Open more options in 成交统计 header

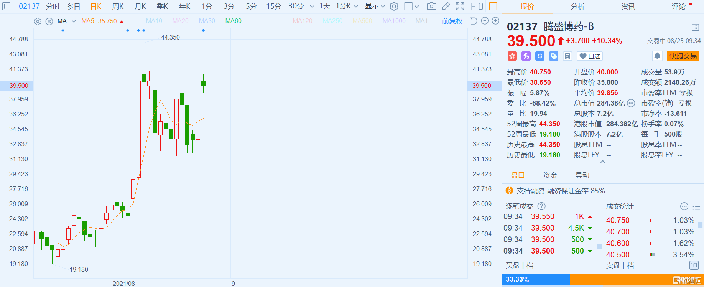pyautogui.click(x=684, y=206)
